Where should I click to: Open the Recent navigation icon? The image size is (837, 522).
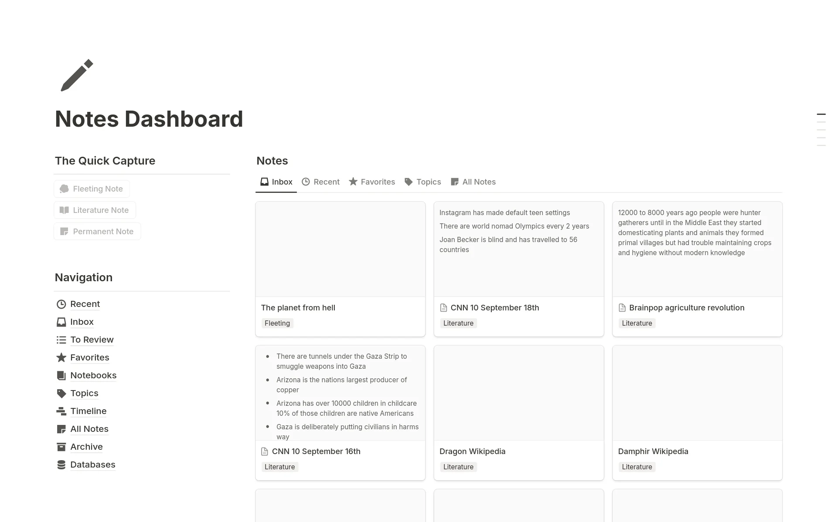[61, 303]
